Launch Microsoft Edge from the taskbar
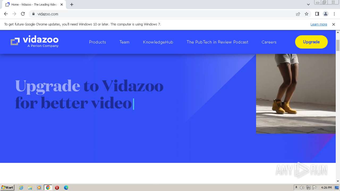Screen dimensions: 340x191 click(66, 188)
